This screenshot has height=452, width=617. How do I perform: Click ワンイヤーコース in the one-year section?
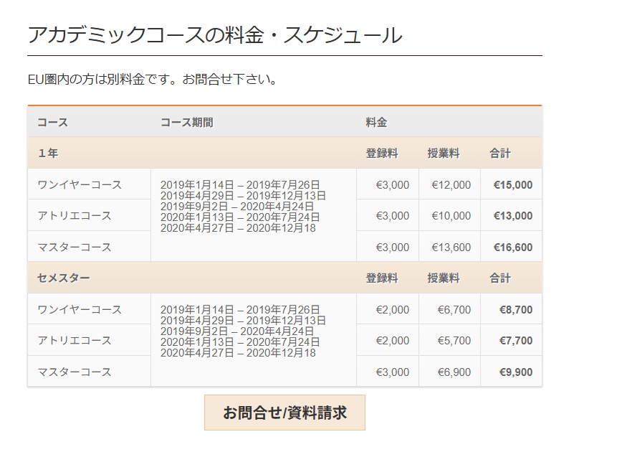pyautogui.click(x=80, y=184)
